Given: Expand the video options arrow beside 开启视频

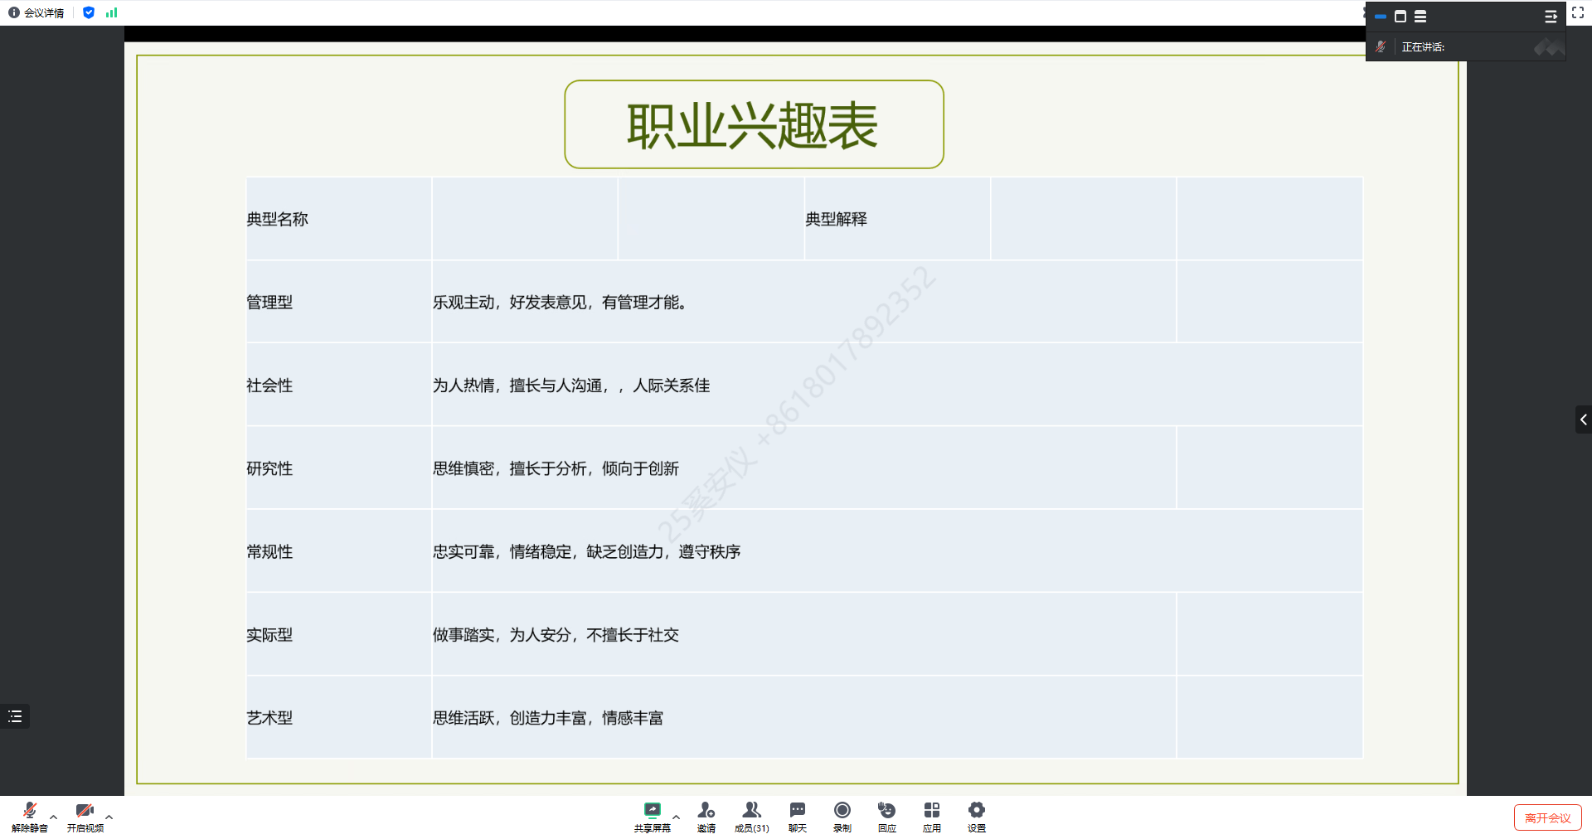Looking at the screenshot, I should 109,817.
